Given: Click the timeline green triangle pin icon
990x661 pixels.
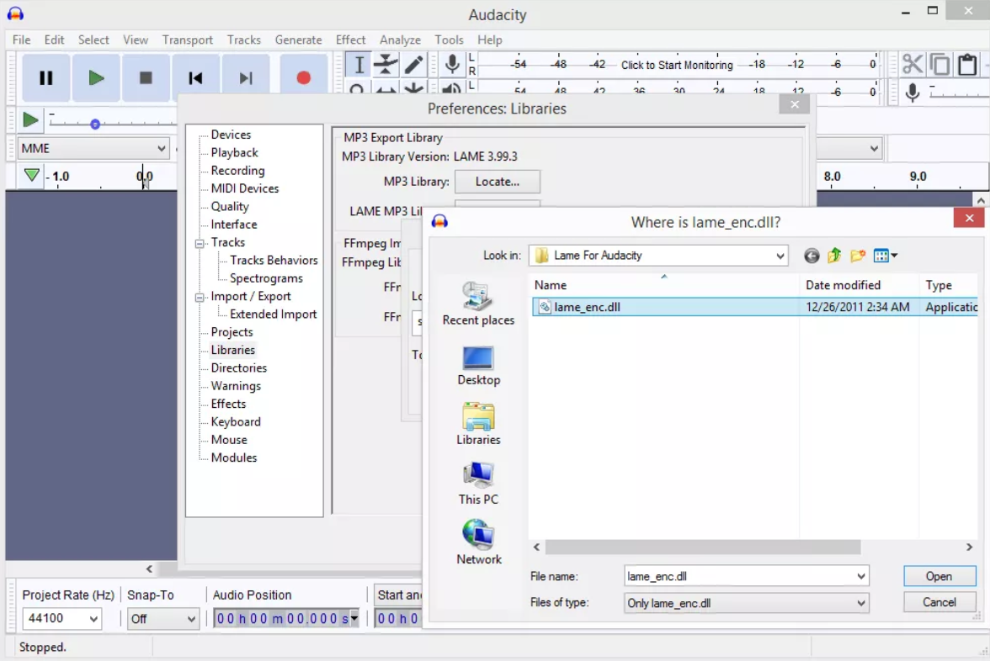Looking at the screenshot, I should click(x=32, y=175).
